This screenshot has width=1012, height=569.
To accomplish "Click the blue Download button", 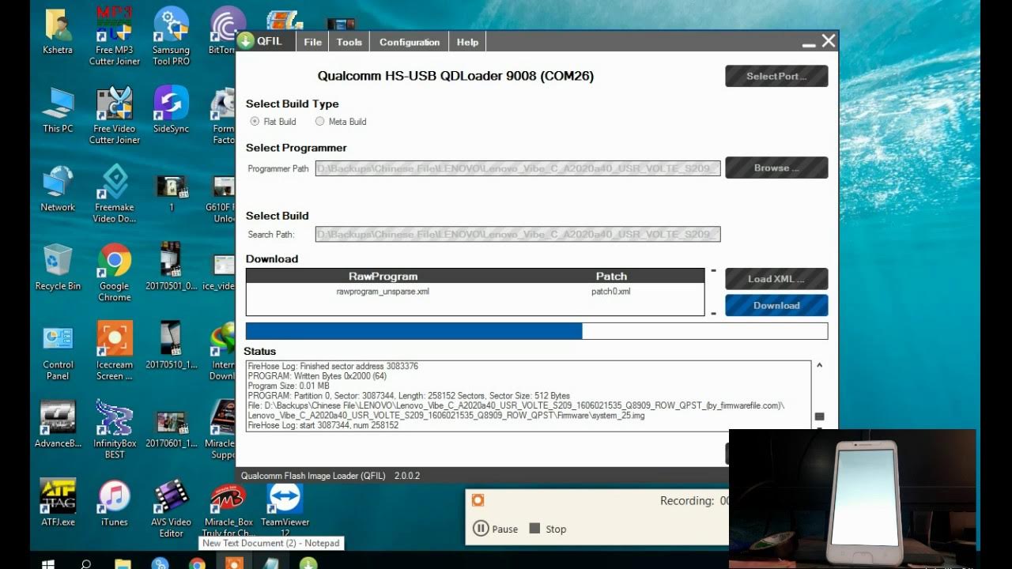I will pos(776,305).
